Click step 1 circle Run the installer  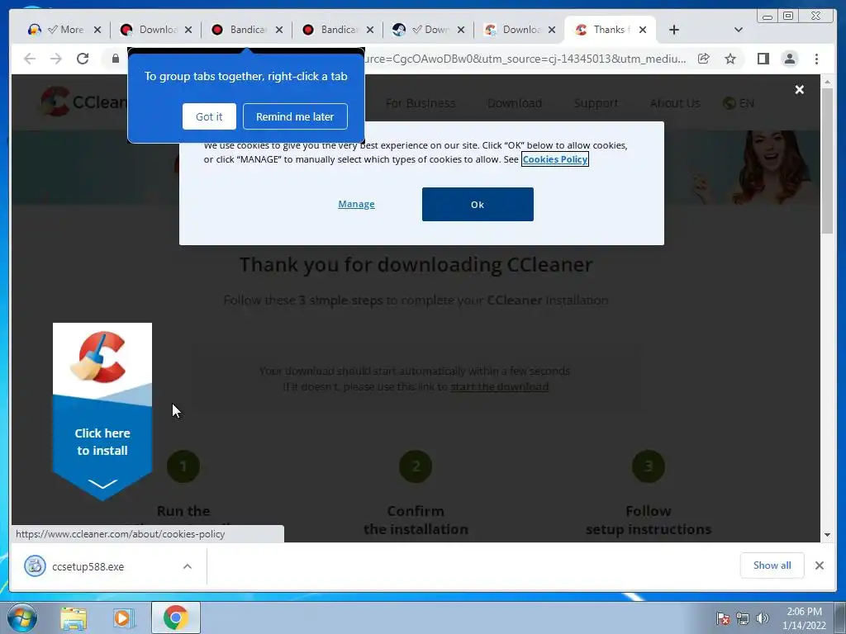[x=183, y=466]
